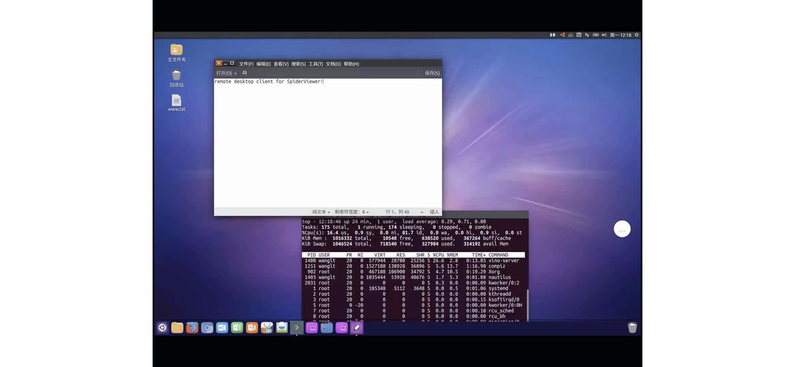Open the trash icon in the dock

tap(632, 327)
